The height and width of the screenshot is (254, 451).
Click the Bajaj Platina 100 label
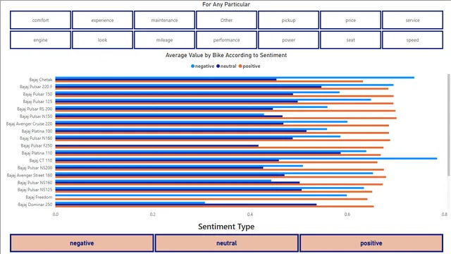pyautogui.click(x=37, y=131)
